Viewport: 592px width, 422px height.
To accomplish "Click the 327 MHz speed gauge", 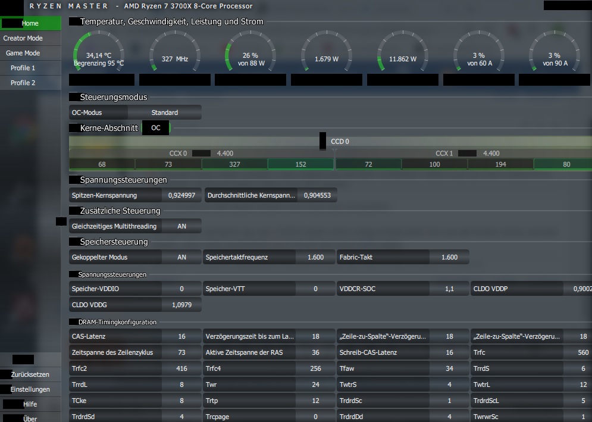I will coord(175,52).
